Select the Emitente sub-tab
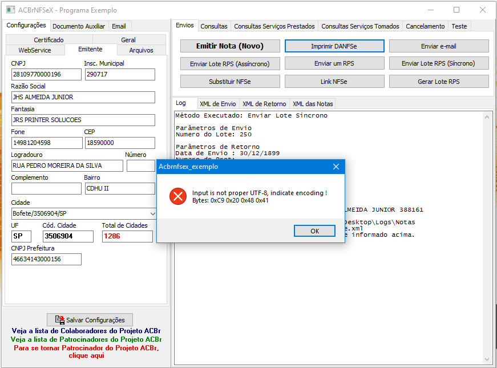This screenshot has height=368, width=497. [90, 49]
